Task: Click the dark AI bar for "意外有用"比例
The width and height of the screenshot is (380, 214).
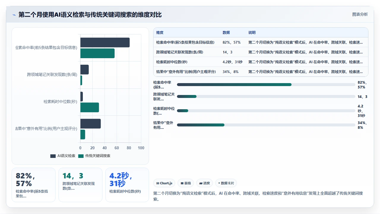Action: [91, 124]
